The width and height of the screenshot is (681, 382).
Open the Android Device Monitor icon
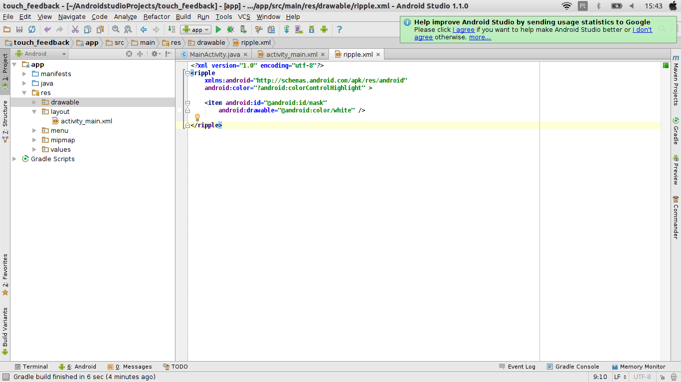tap(324, 30)
